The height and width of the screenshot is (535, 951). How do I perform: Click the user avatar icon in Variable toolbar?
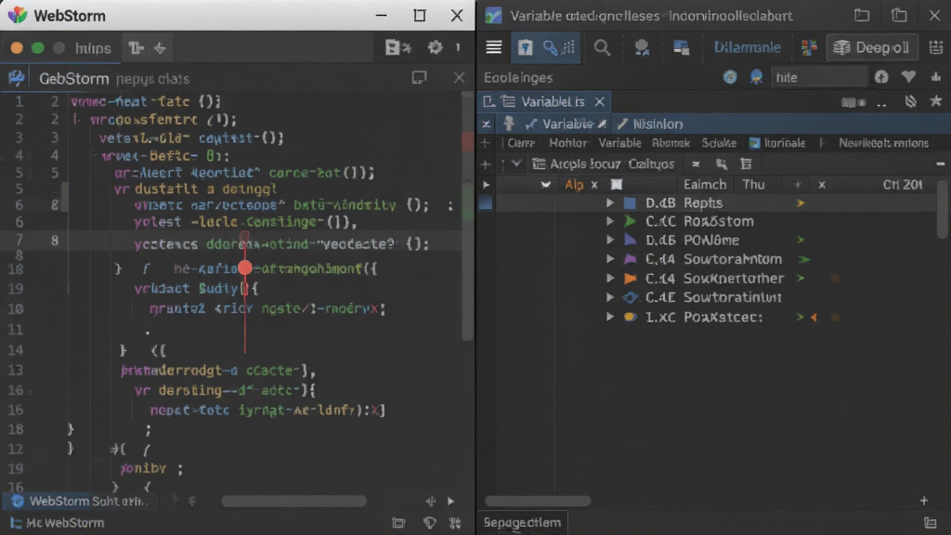[641, 47]
